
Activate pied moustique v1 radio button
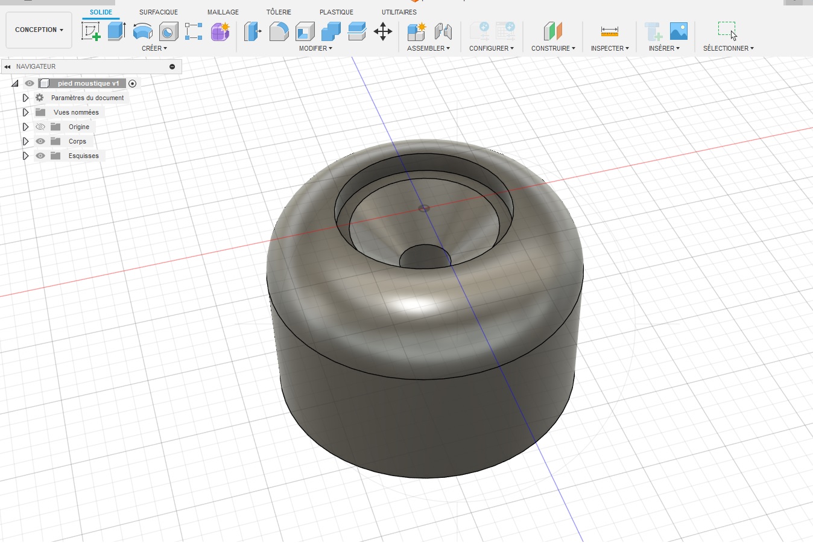point(133,83)
